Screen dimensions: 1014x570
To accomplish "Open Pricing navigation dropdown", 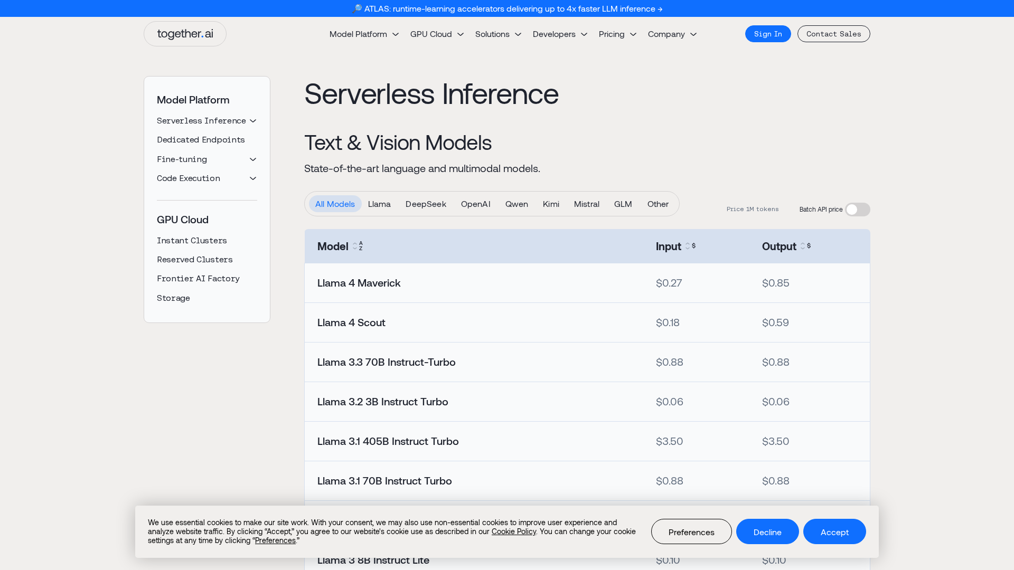I will 617,34.
